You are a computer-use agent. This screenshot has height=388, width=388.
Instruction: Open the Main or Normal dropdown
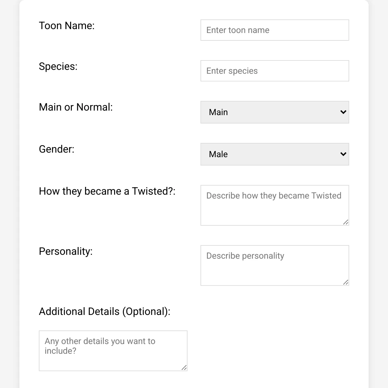point(275,112)
